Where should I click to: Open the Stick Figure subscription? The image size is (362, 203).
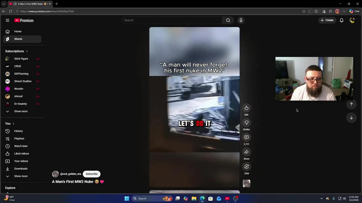click(22, 59)
